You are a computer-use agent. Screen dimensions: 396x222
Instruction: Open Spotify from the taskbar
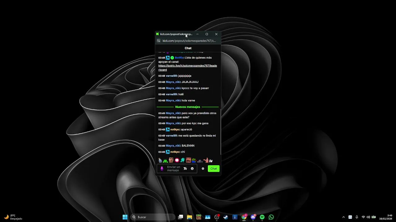coord(262,217)
